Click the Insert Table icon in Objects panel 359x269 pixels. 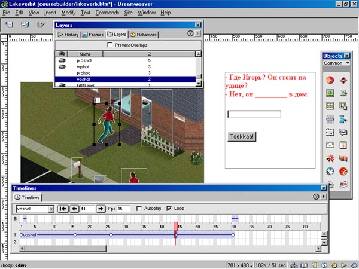click(330, 106)
